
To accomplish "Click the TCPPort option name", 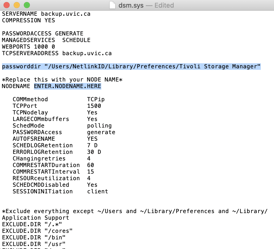I will (x=25, y=106).
